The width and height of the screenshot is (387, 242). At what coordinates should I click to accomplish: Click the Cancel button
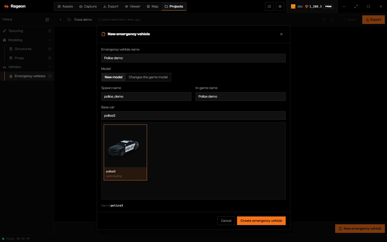tap(226, 221)
